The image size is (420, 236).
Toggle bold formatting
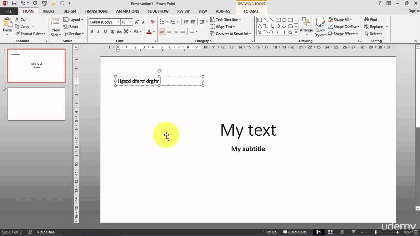point(92,31)
